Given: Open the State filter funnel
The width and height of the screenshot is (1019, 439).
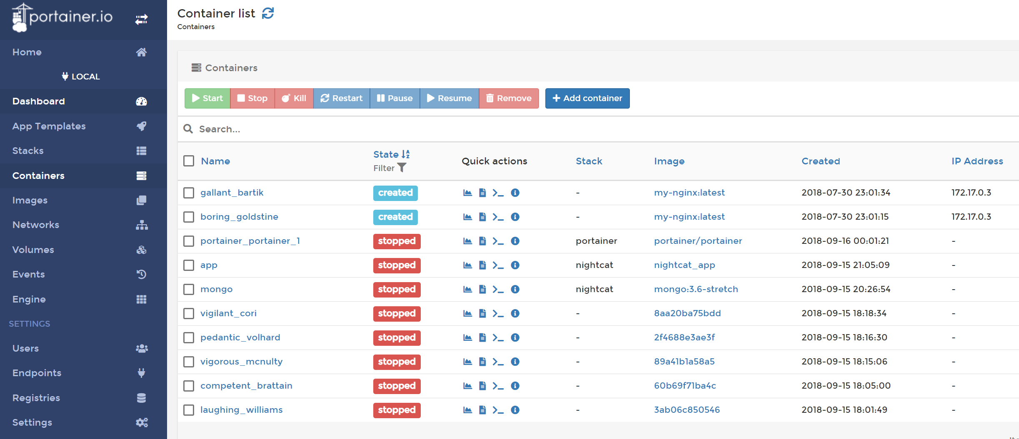Looking at the screenshot, I should tap(402, 168).
